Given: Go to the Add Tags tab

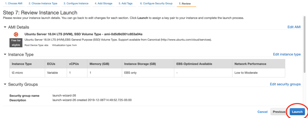Looking at the screenshot, I should pyautogui.click(x=125, y=4).
